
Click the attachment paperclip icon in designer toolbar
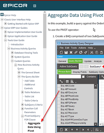(76, 52)
